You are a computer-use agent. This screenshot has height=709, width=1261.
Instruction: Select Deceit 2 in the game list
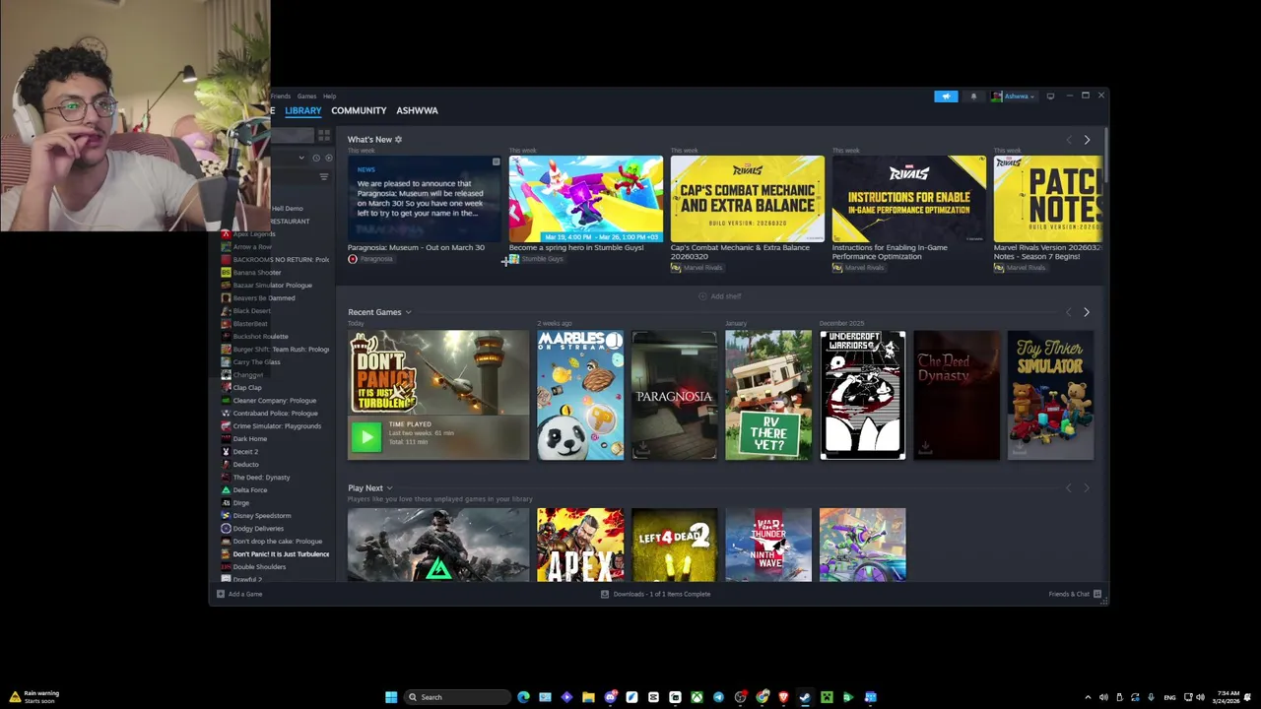[274, 452]
